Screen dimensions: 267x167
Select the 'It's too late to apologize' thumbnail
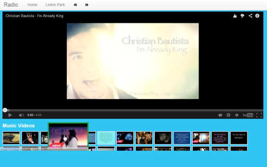[x=239, y=138]
